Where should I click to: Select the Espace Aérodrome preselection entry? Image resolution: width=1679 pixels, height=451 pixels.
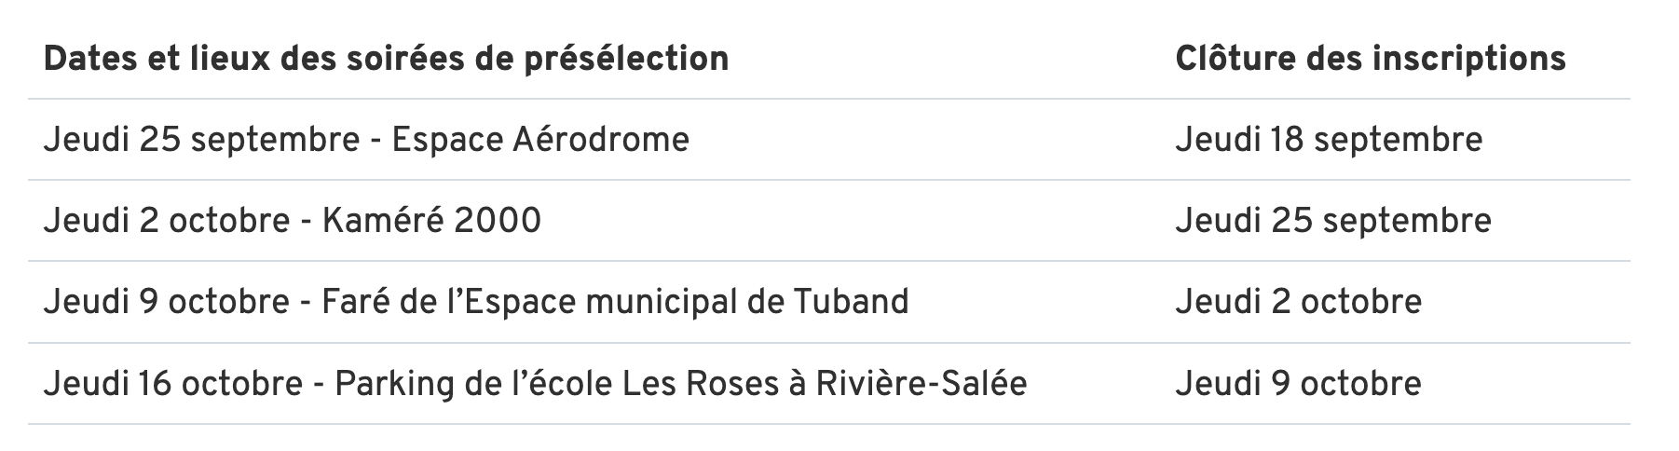coord(366,140)
